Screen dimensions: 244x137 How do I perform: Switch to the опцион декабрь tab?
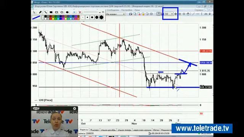point(108,130)
